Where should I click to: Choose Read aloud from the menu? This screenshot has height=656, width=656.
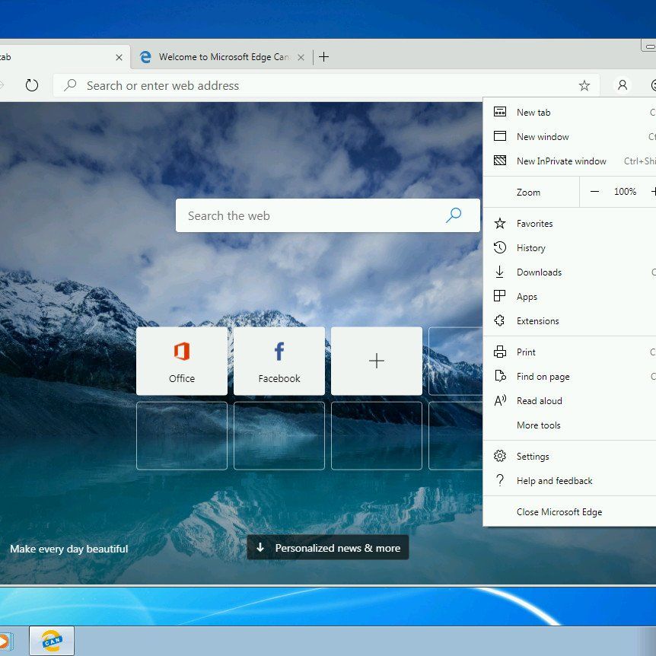click(x=569, y=401)
